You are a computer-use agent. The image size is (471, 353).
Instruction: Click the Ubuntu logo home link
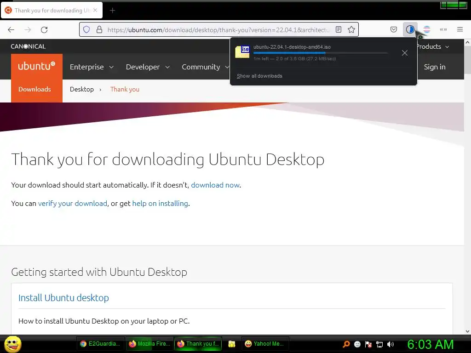pyautogui.click(x=37, y=66)
